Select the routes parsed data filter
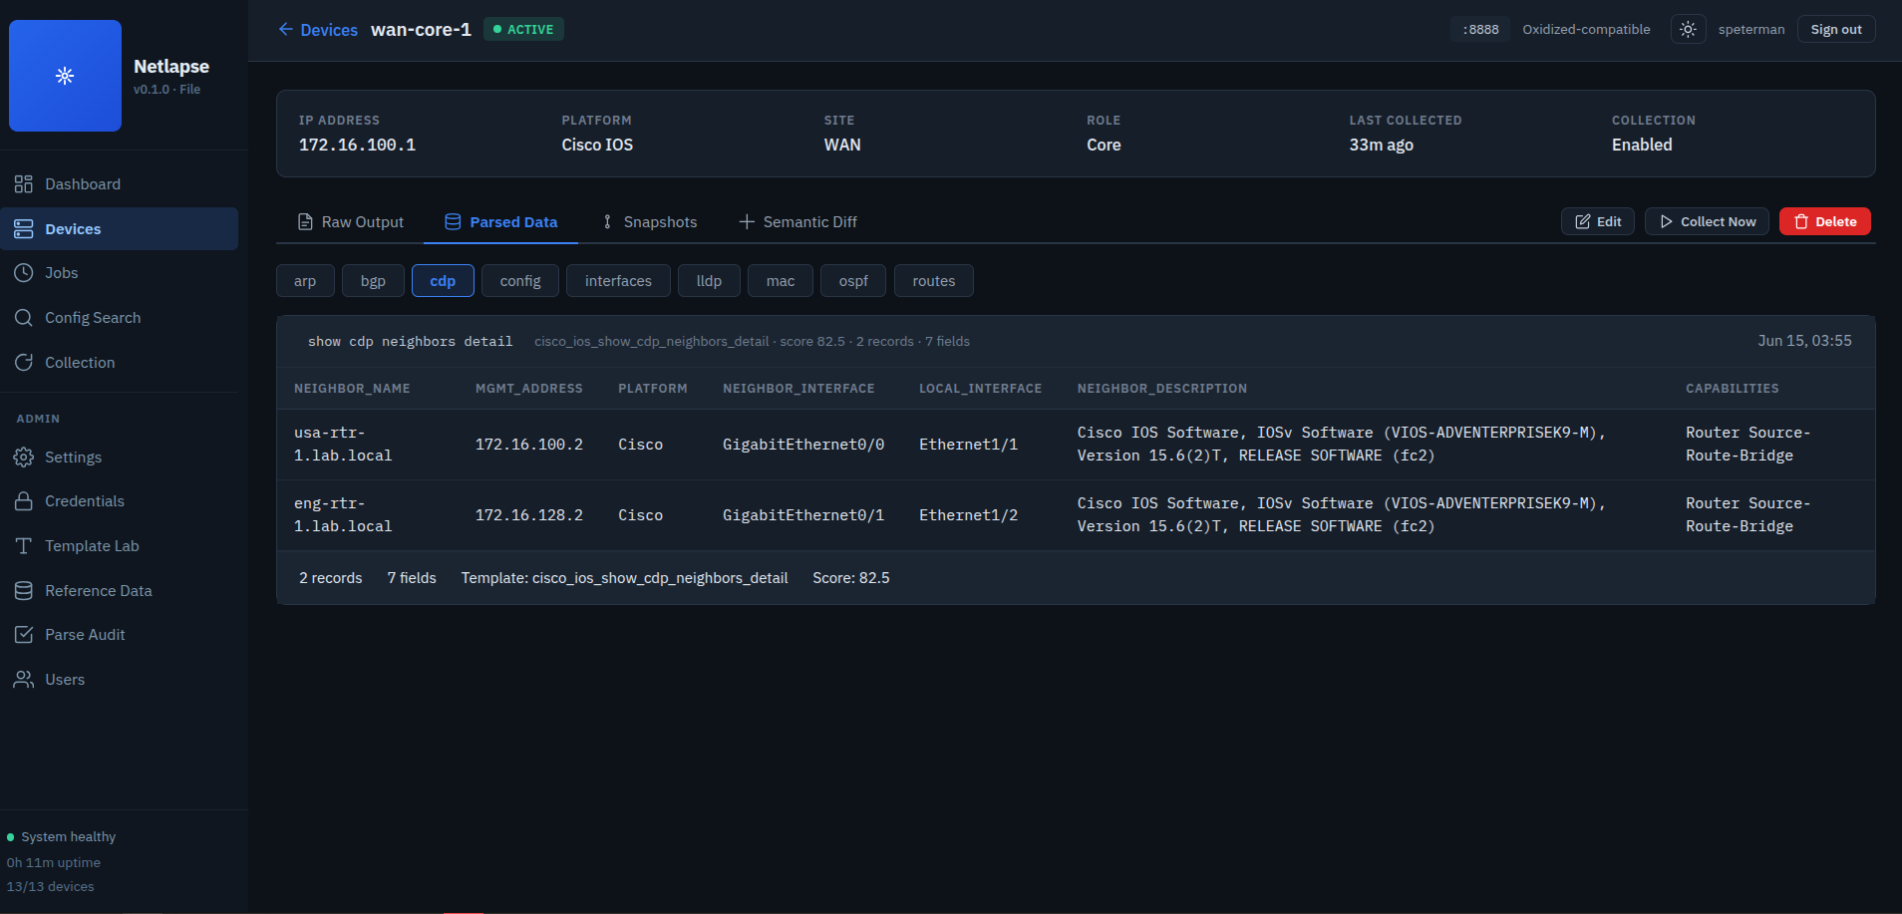1902x914 pixels. [934, 281]
